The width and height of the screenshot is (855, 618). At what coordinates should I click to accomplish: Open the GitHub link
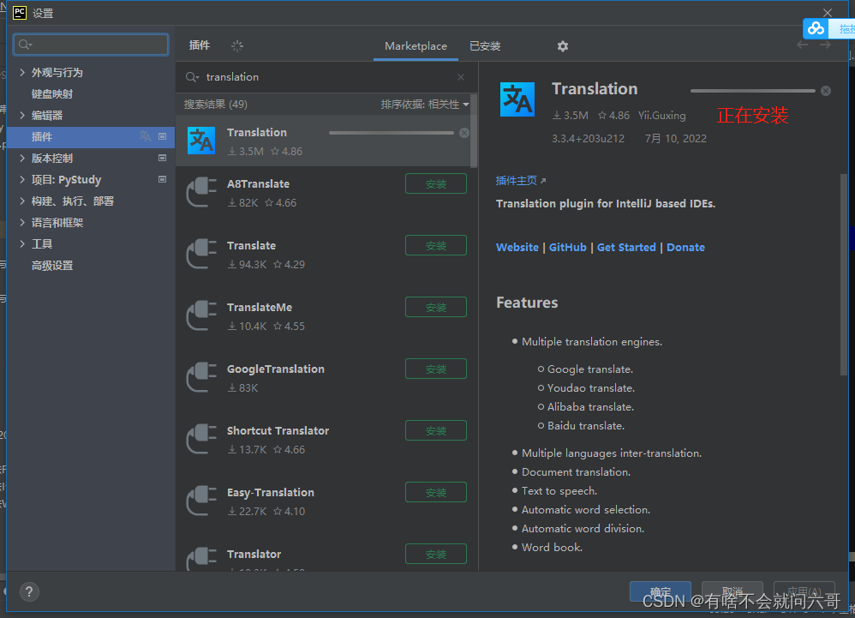pyautogui.click(x=567, y=248)
